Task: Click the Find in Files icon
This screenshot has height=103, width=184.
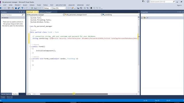Action: 73,8
